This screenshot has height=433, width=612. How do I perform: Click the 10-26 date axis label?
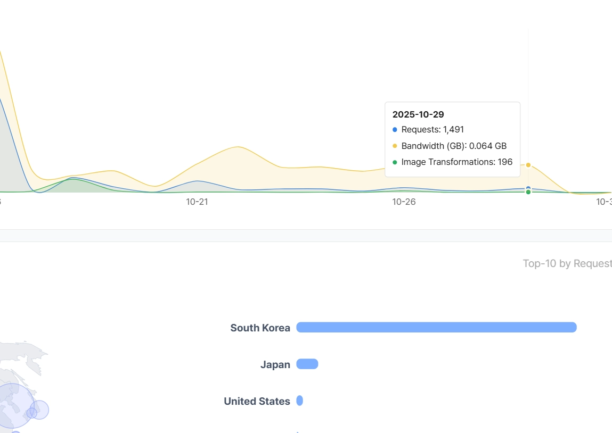tap(404, 202)
